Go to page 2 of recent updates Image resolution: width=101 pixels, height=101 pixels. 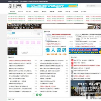(x=37, y=95)
